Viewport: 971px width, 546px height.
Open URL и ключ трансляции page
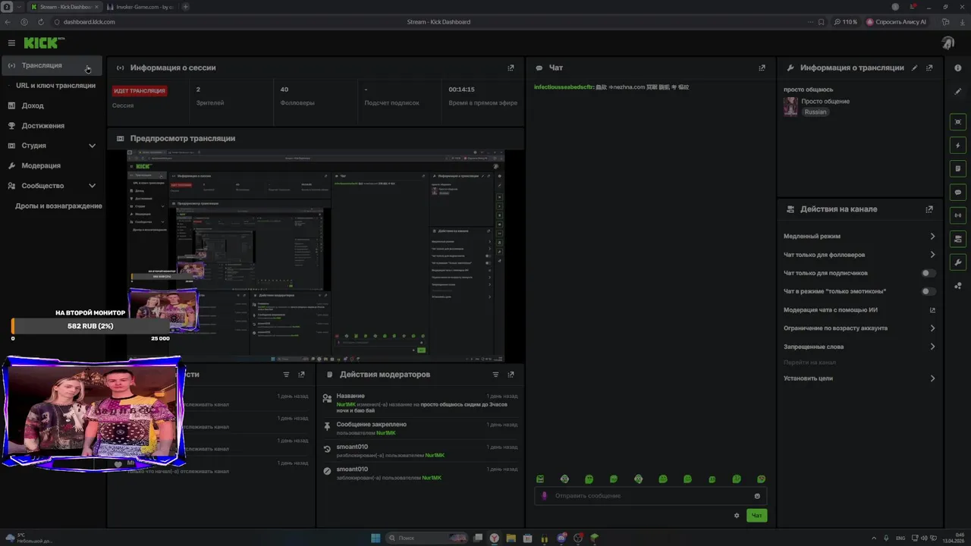55,86
